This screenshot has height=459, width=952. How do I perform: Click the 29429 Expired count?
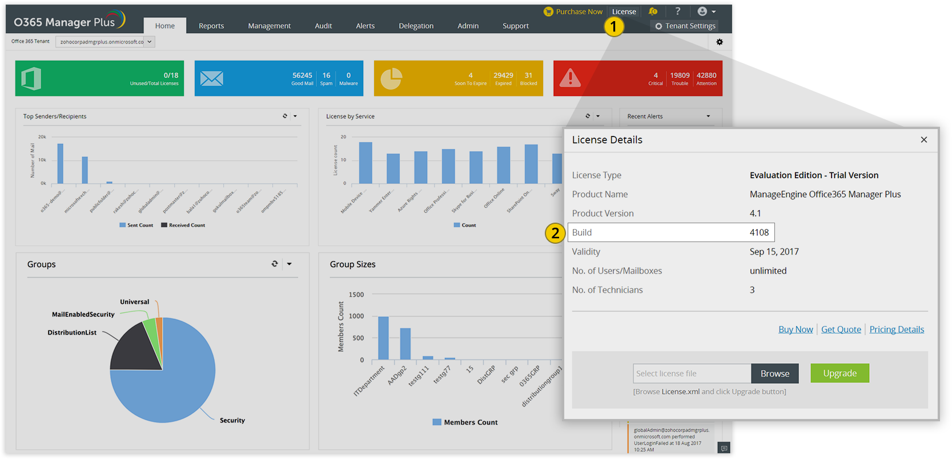pyautogui.click(x=503, y=75)
